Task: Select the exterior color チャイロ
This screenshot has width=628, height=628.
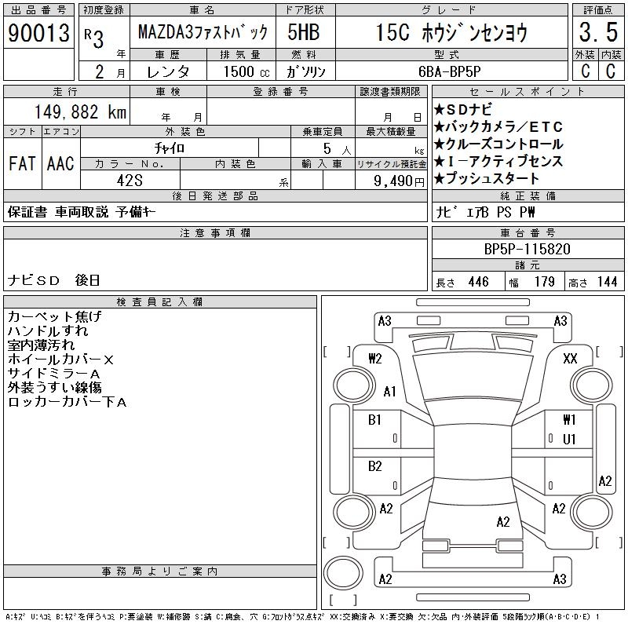Action: pos(170,148)
